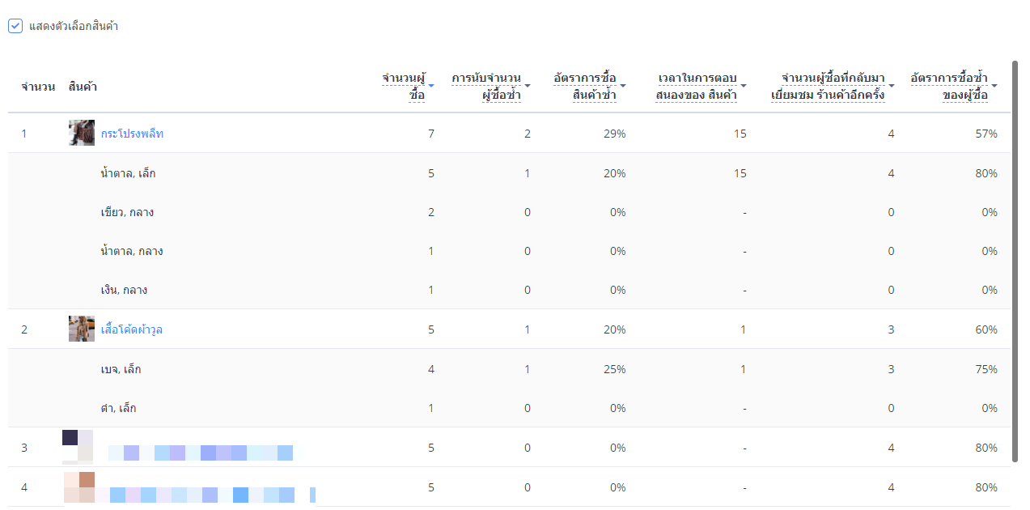The image size is (1030, 510).
Task: Click the 29% value in กระโปรงพลีท row
Action: pos(615,134)
